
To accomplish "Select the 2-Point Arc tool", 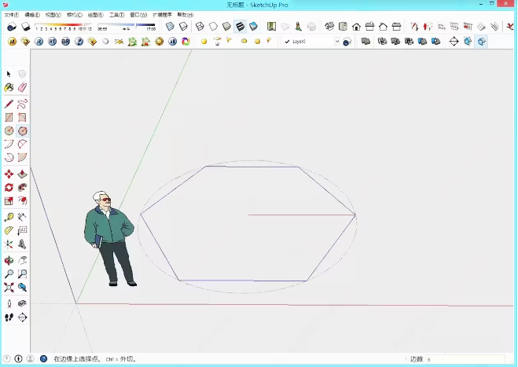I will pyautogui.click(x=22, y=144).
